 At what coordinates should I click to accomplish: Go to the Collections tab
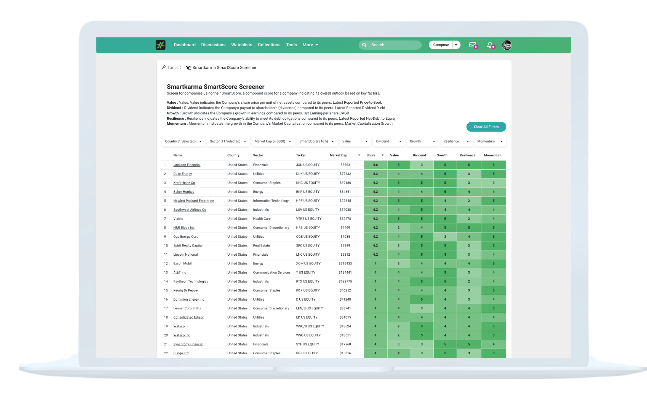point(269,45)
